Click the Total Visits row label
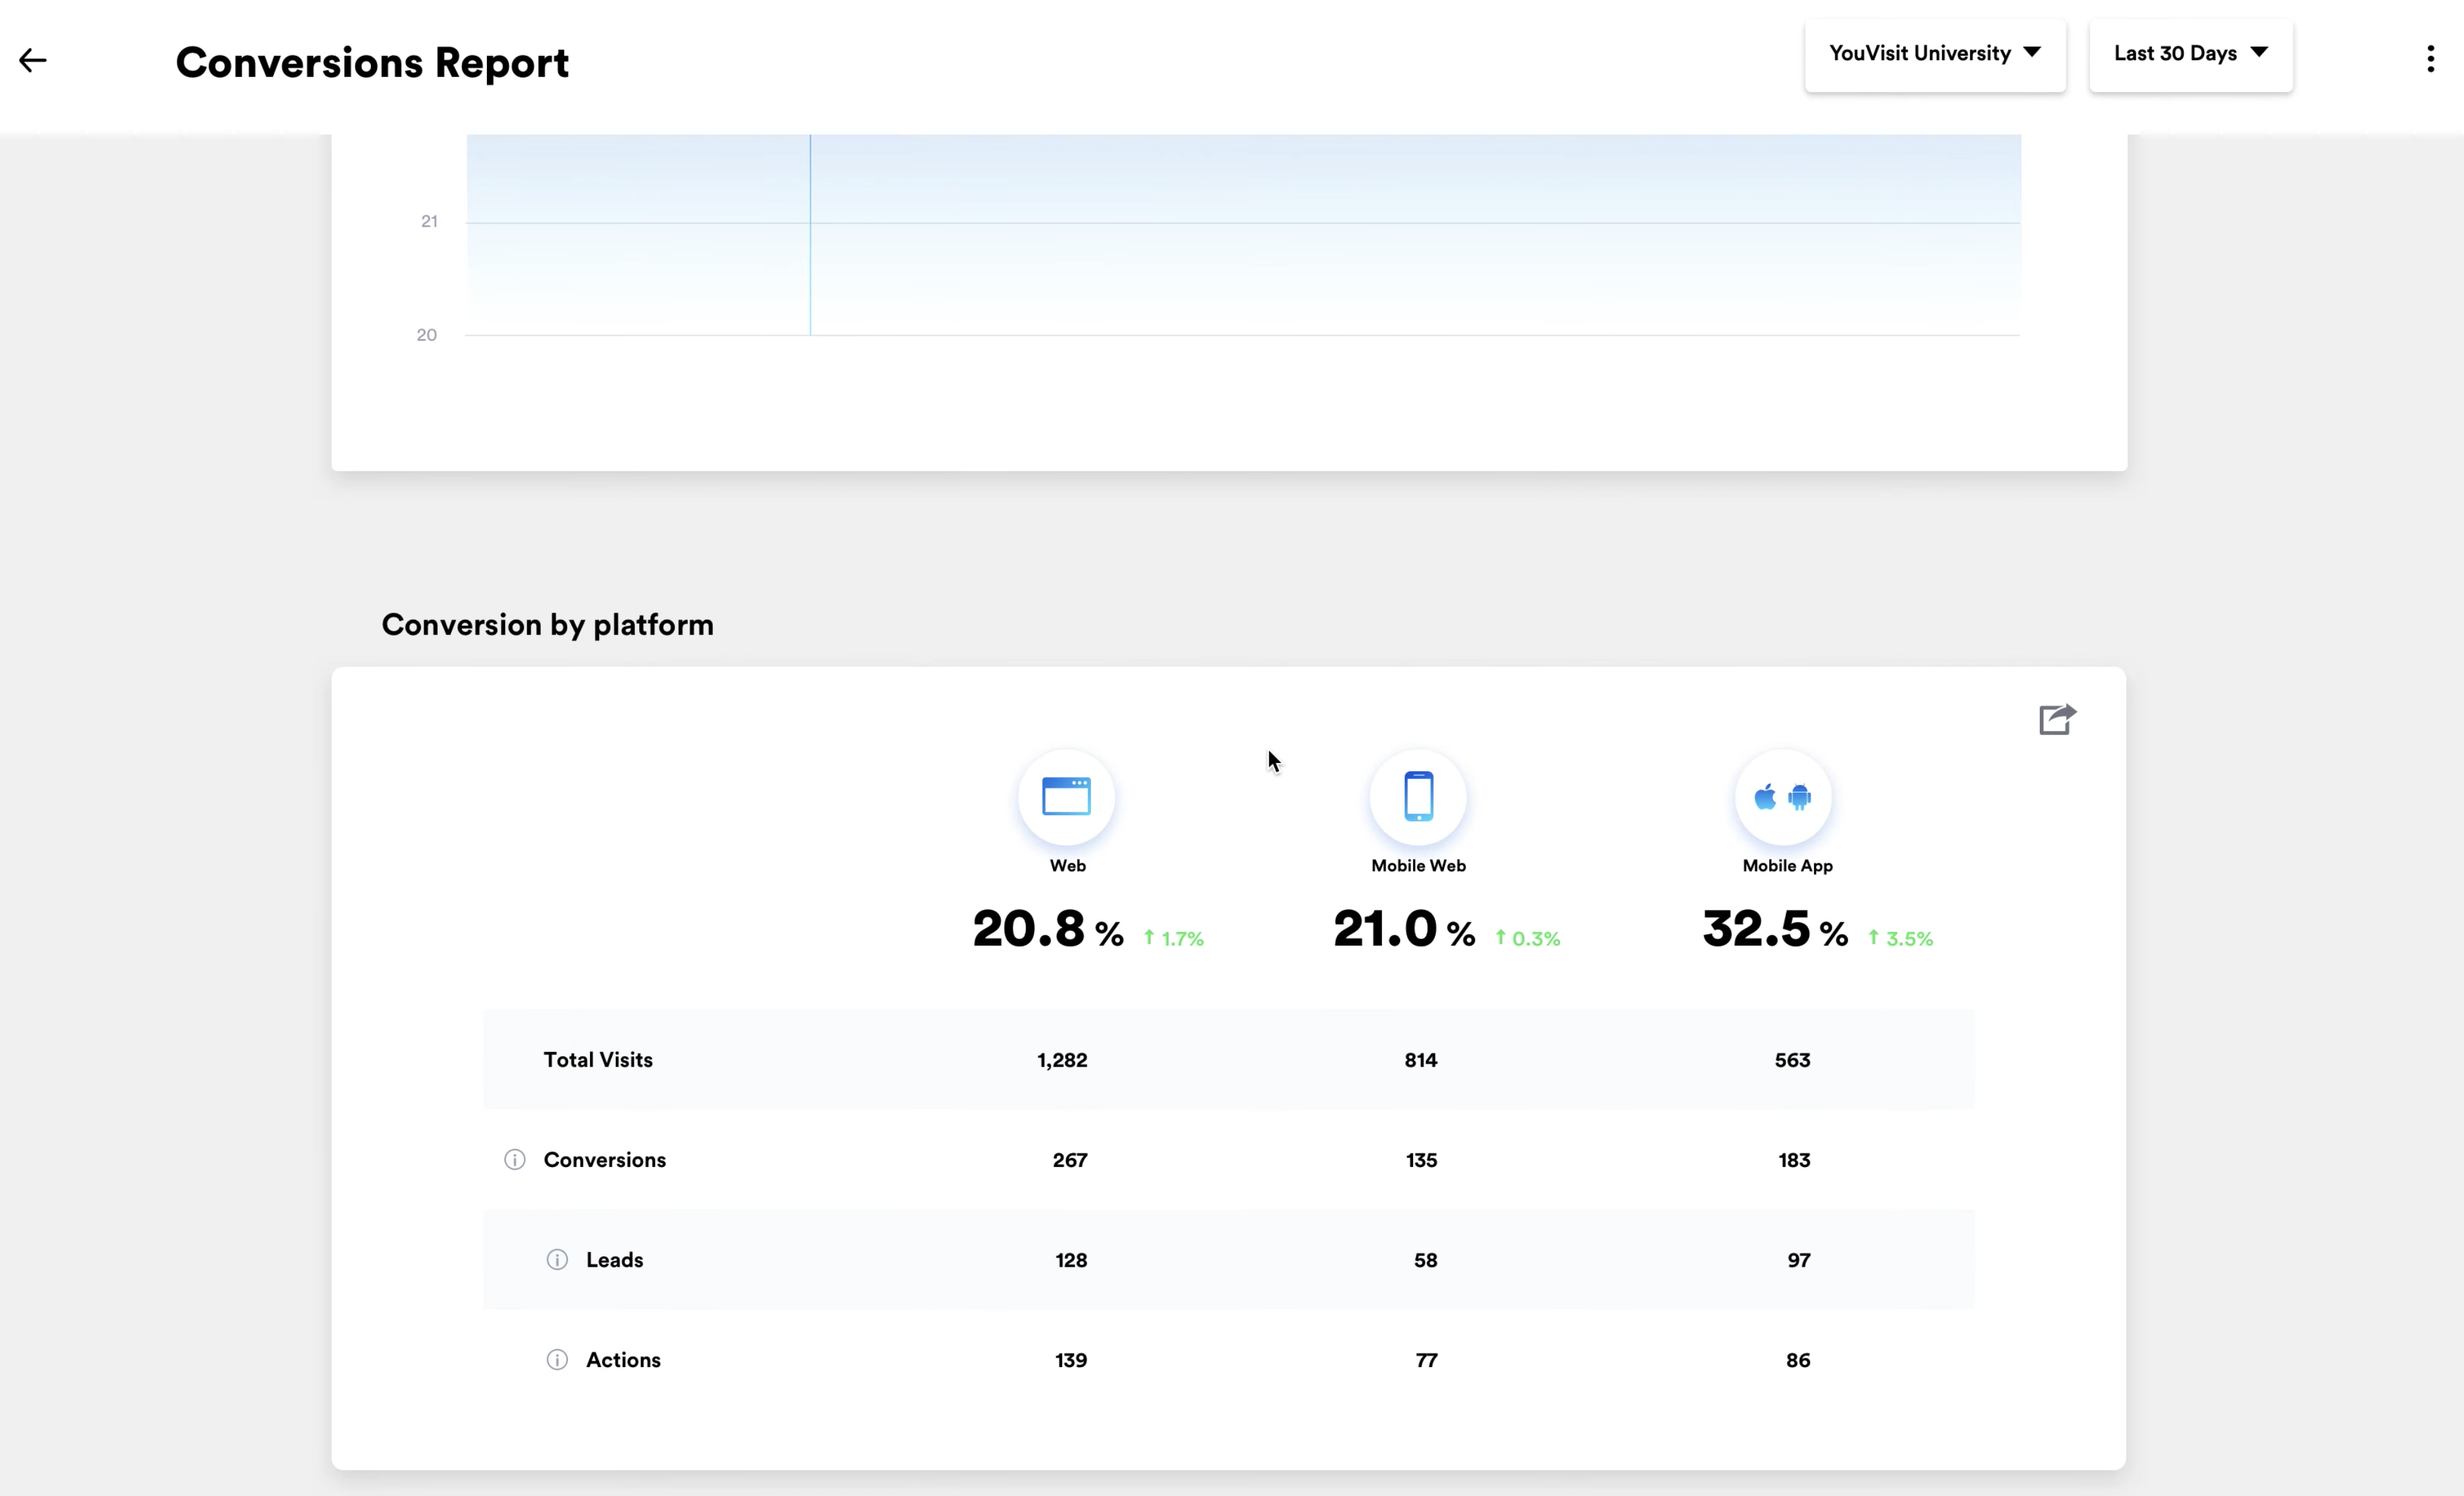2464x1496 pixels. point(598,1060)
